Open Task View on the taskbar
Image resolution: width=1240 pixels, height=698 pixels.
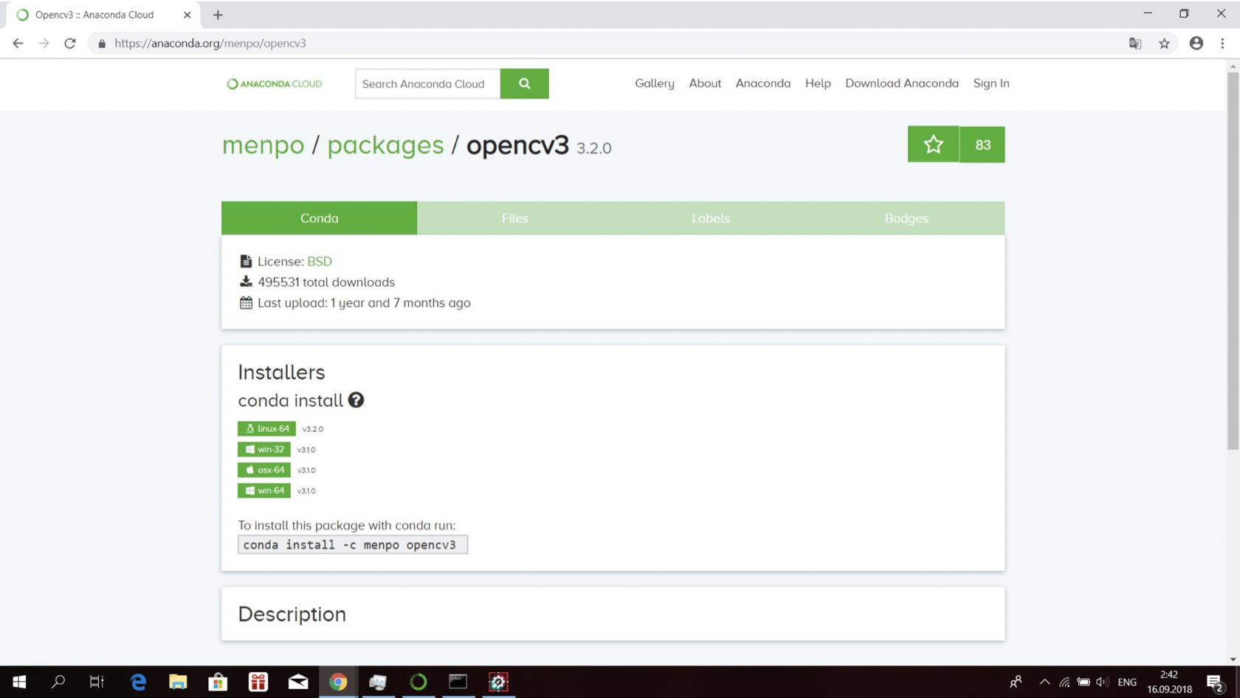pyautogui.click(x=97, y=682)
